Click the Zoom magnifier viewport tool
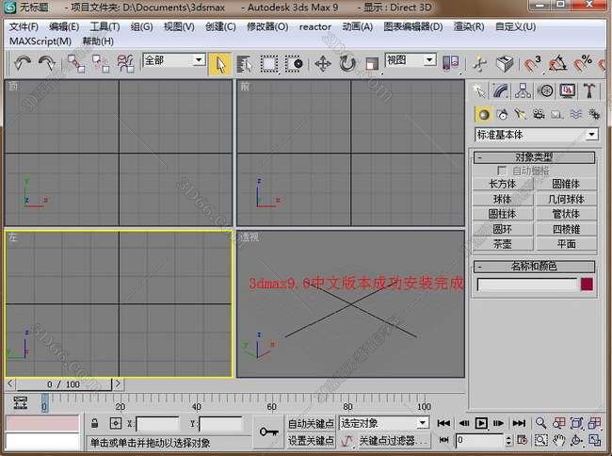612x456 pixels. coord(540,423)
